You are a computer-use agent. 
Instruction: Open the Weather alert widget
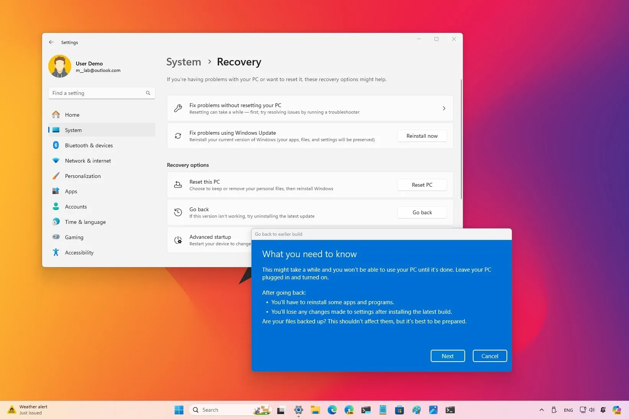[x=28, y=410]
